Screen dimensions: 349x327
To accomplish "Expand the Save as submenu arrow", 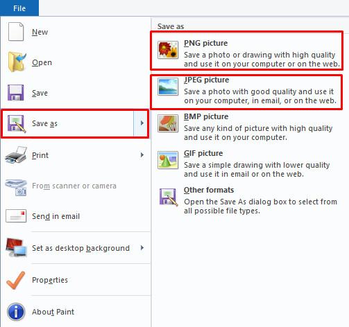I will [142, 123].
